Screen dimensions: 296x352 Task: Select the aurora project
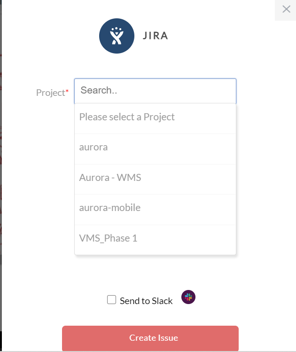point(156,149)
